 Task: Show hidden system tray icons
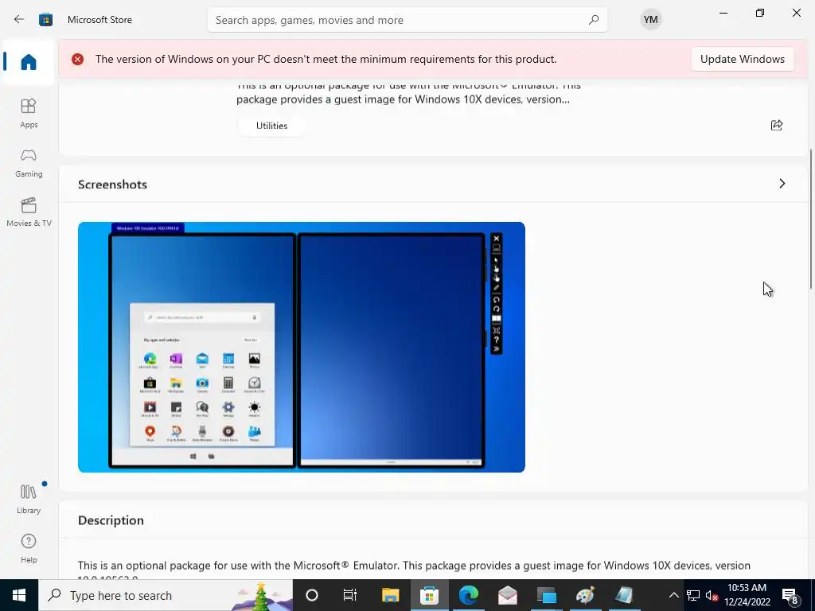point(673,595)
